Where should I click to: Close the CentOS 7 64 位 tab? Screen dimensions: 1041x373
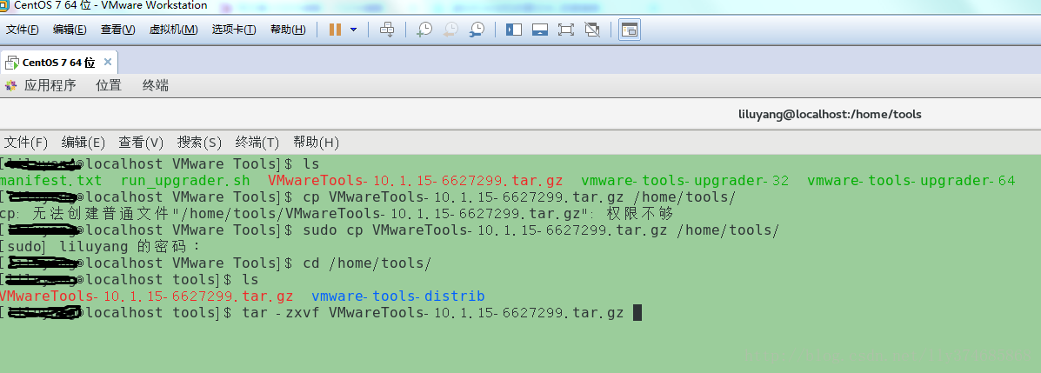coord(108,63)
